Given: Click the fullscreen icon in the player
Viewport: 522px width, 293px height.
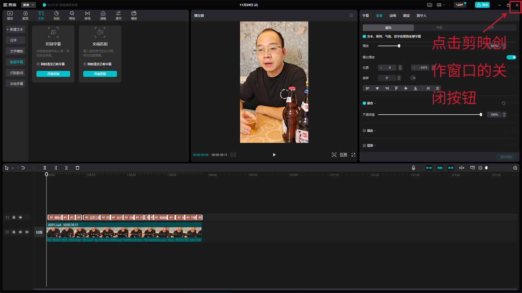Looking at the screenshot, I should point(354,155).
